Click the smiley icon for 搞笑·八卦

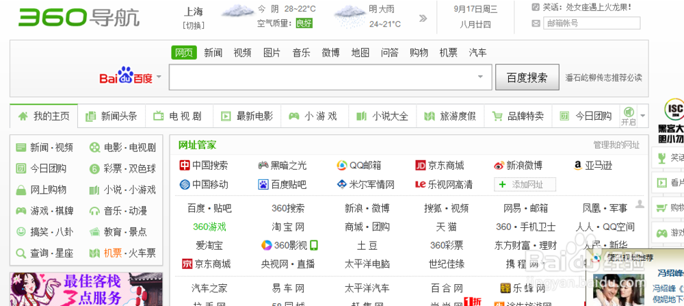[x=21, y=232]
